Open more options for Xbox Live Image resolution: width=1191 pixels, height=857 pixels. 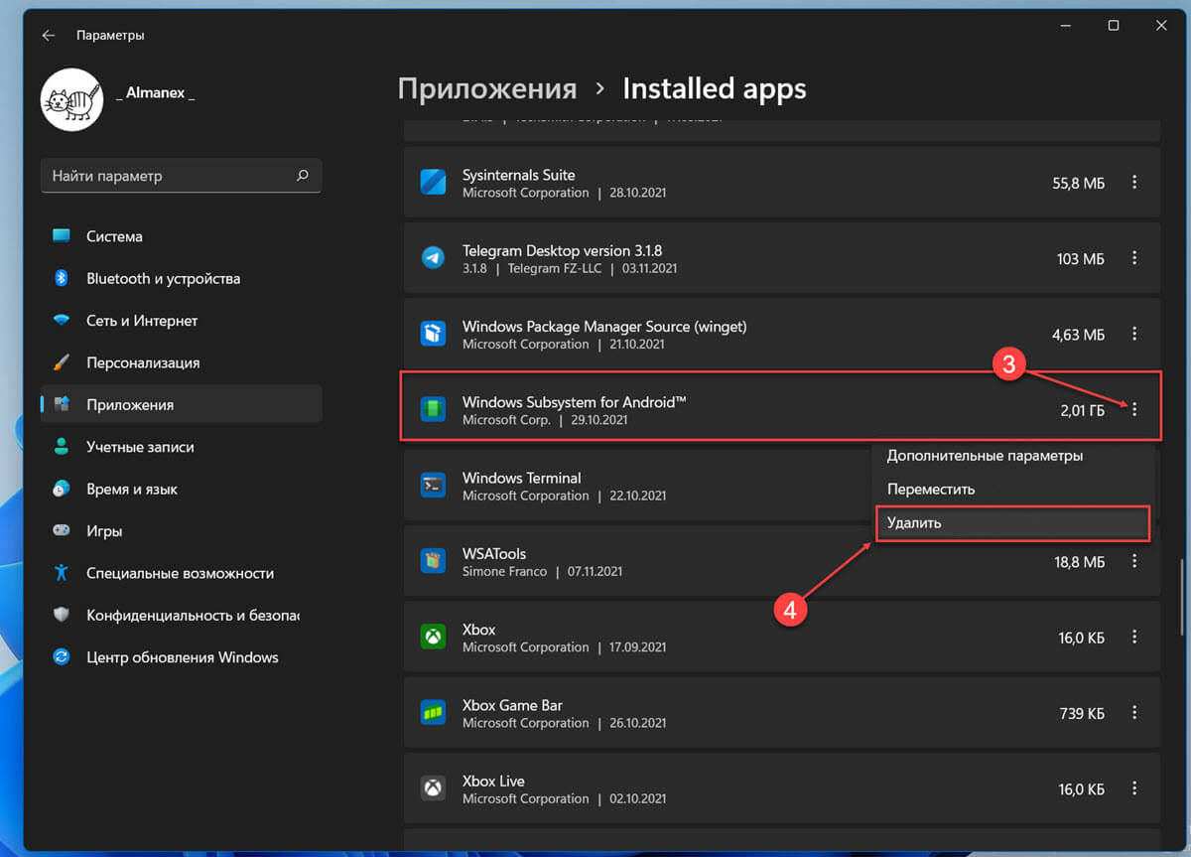(1134, 788)
